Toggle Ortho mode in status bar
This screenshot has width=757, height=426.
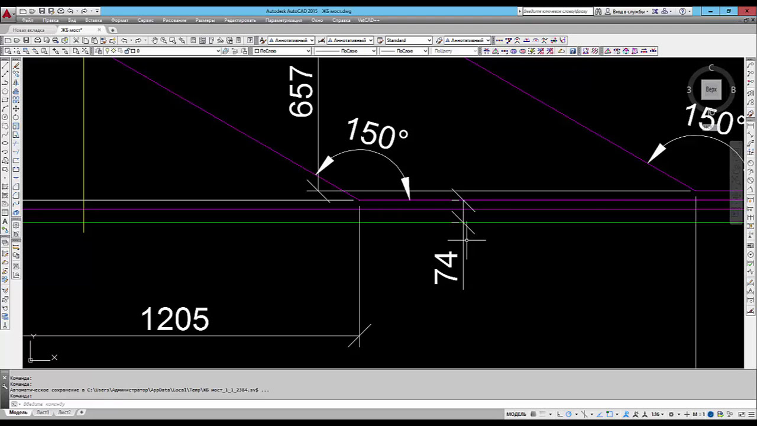pos(560,414)
